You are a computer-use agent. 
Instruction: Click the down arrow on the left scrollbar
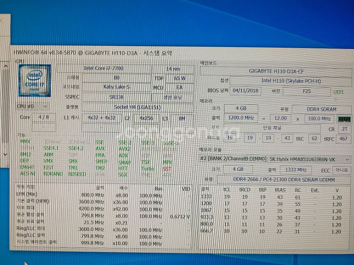[x=5, y=154]
